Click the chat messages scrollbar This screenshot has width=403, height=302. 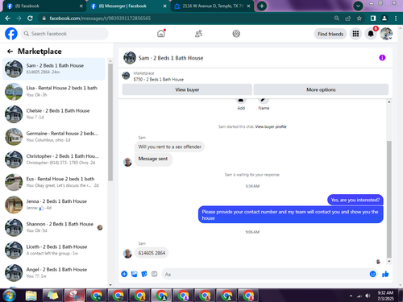tap(389, 199)
